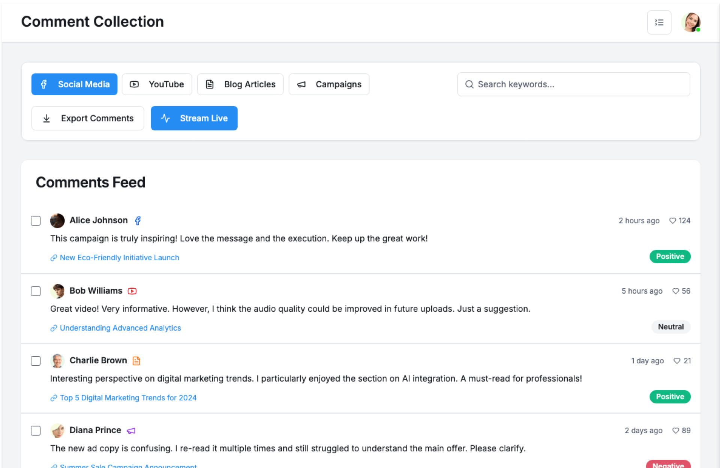
Task: Open the Blog Articles tab
Action: point(240,84)
